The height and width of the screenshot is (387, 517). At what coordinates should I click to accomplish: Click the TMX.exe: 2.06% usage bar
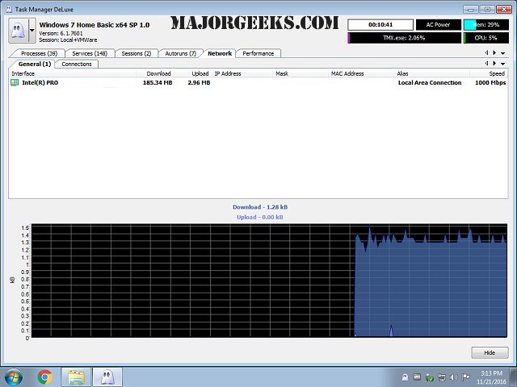click(x=404, y=38)
